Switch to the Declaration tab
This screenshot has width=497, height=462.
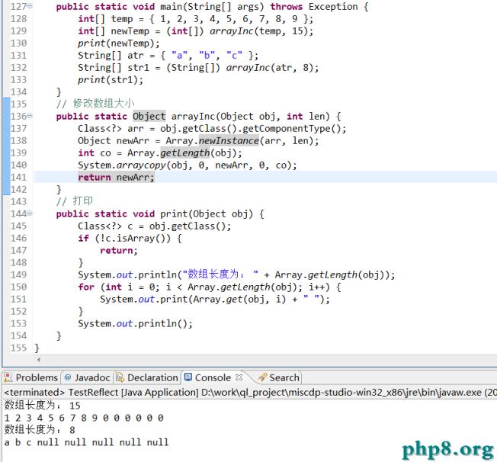click(x=147, y=377)
